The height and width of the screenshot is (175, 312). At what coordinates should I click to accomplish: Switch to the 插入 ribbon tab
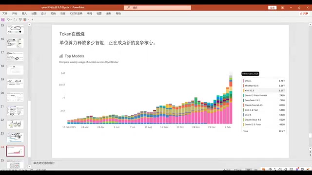(24, 14)
